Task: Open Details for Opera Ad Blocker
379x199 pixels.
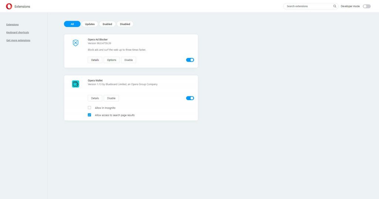Action: point(95,60)
